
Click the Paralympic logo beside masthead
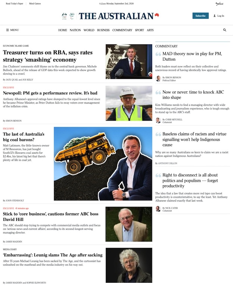click(x=72, y=16)
